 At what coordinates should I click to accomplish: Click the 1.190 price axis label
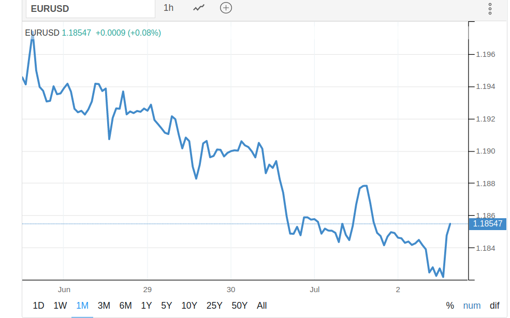tap(486, 151)
